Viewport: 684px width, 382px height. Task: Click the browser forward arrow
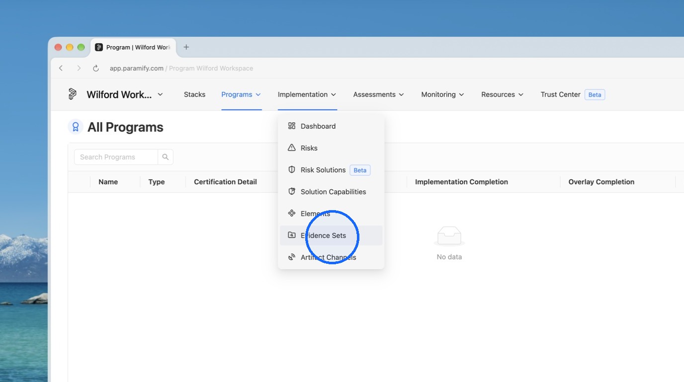(x=79, y=69)
